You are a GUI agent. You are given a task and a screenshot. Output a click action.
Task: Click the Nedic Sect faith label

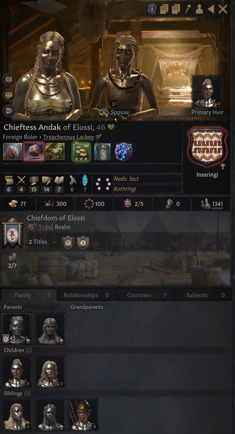pyautogui.click(x=126, y=179)
